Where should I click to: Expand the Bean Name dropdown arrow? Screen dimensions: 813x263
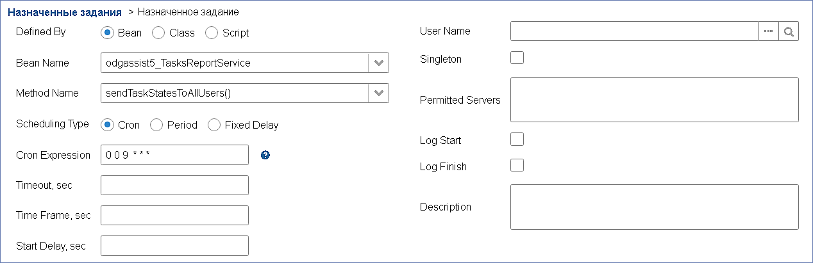(378, 63)
